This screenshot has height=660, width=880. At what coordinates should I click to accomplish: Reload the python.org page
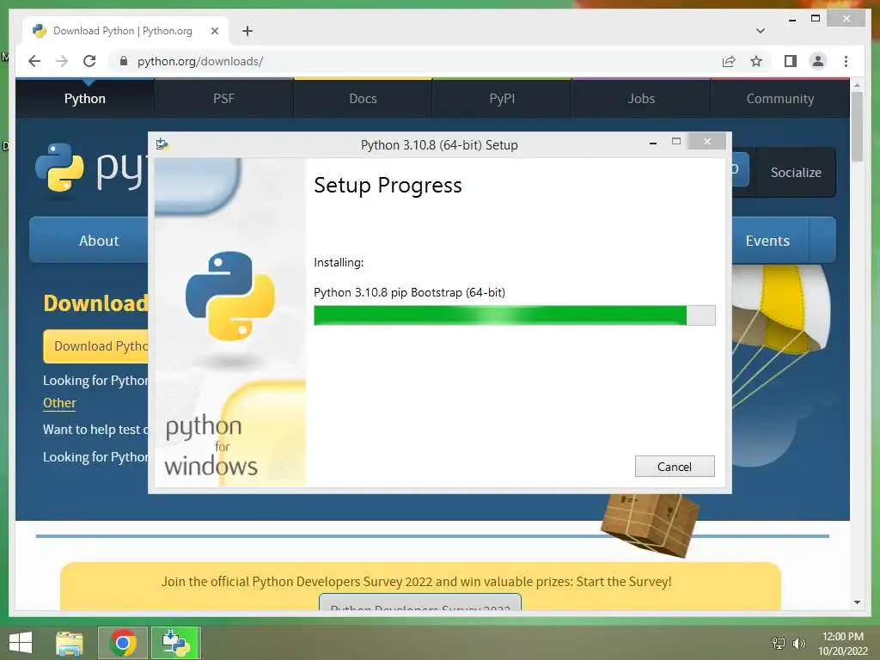click(x=89, y=61)
